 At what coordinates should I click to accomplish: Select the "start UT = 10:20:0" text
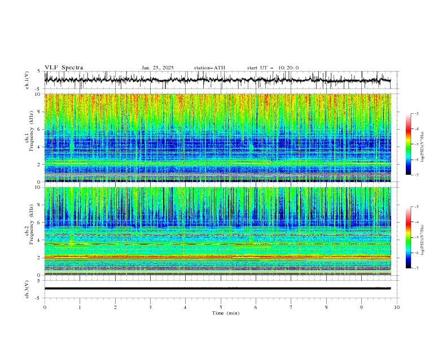pos(273,68)
